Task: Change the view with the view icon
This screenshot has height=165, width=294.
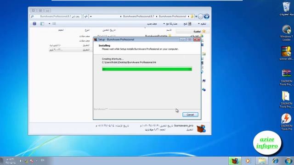Action: tap(54, 24)
